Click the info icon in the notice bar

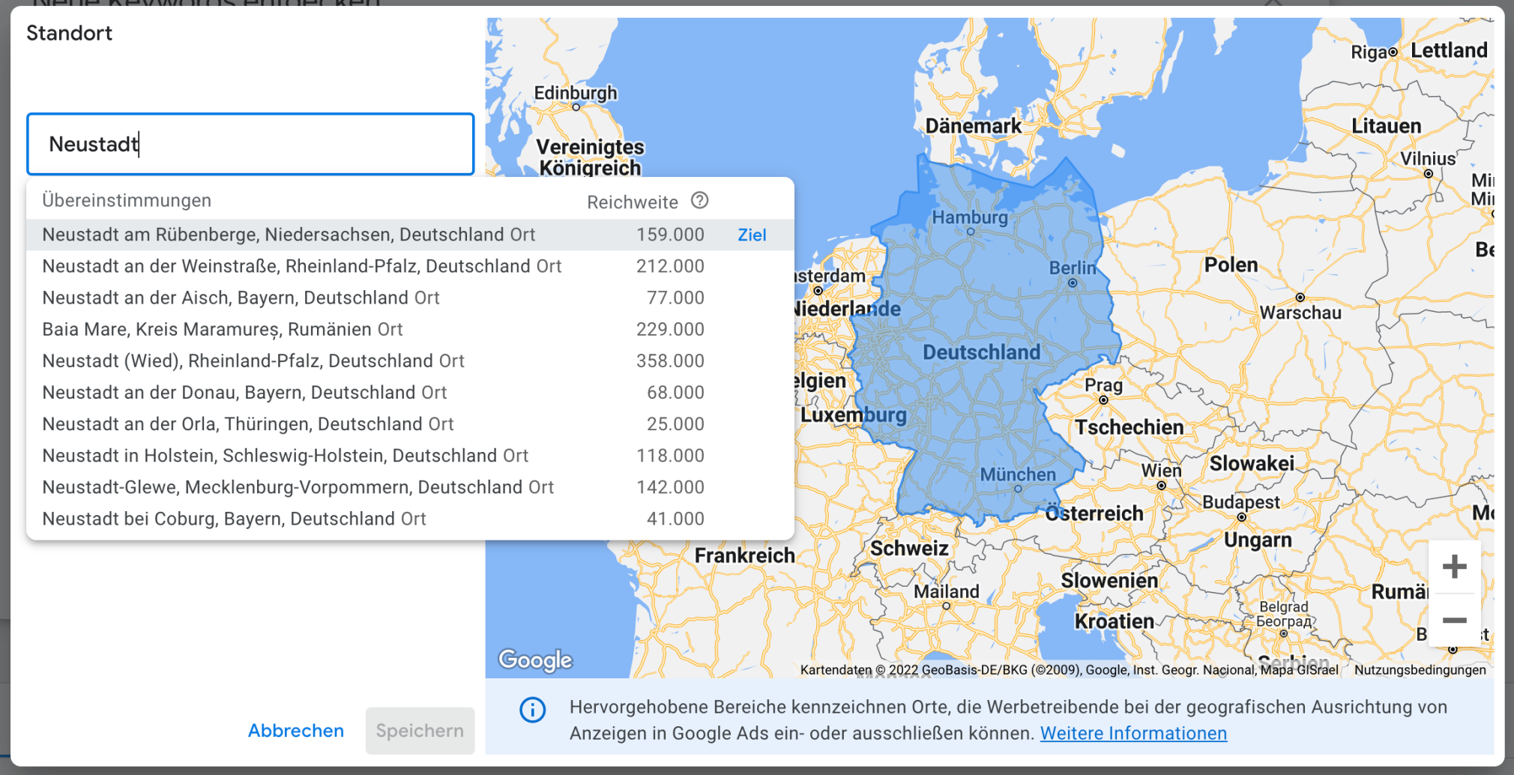(x=533, y=709)
